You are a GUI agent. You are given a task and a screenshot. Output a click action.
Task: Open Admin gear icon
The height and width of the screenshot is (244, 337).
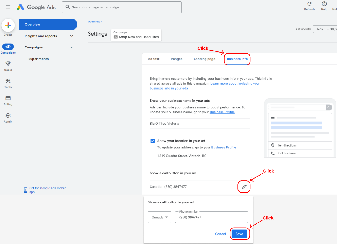[8, 116]
